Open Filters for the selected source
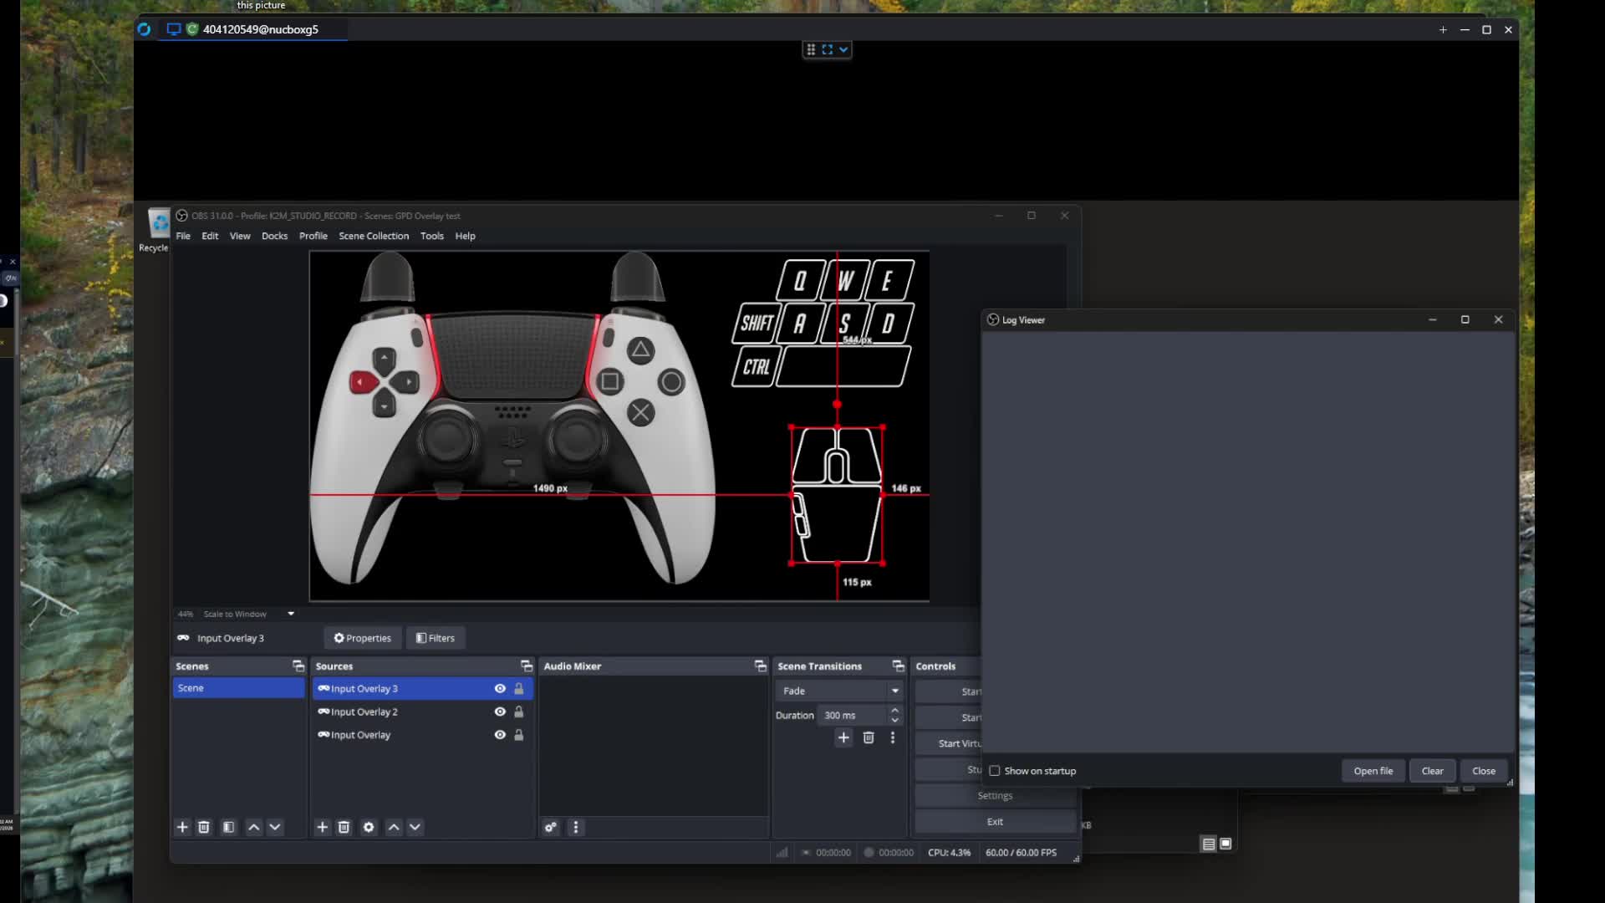Screen dimensions: 1605x903 point(436,638)
